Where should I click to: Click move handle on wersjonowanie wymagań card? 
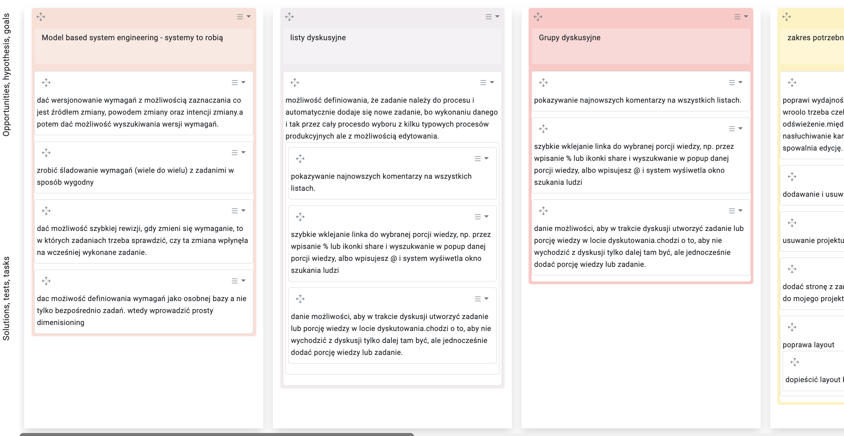[x=46, y=82]
